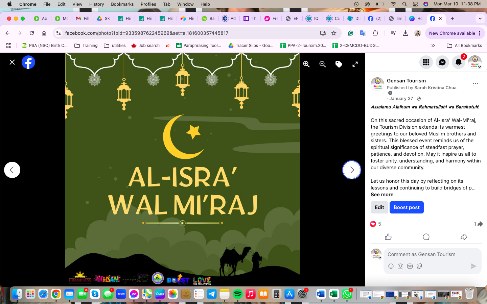Add a sticker to the comment
The image size is (487, 304).
[x=419, y=266]
